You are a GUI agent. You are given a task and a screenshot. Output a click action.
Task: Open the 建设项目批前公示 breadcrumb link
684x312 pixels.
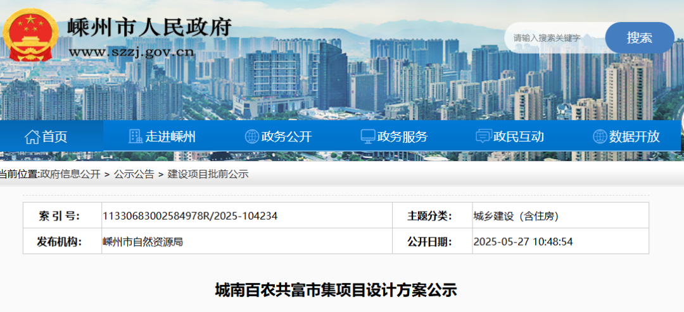point(208,174)
